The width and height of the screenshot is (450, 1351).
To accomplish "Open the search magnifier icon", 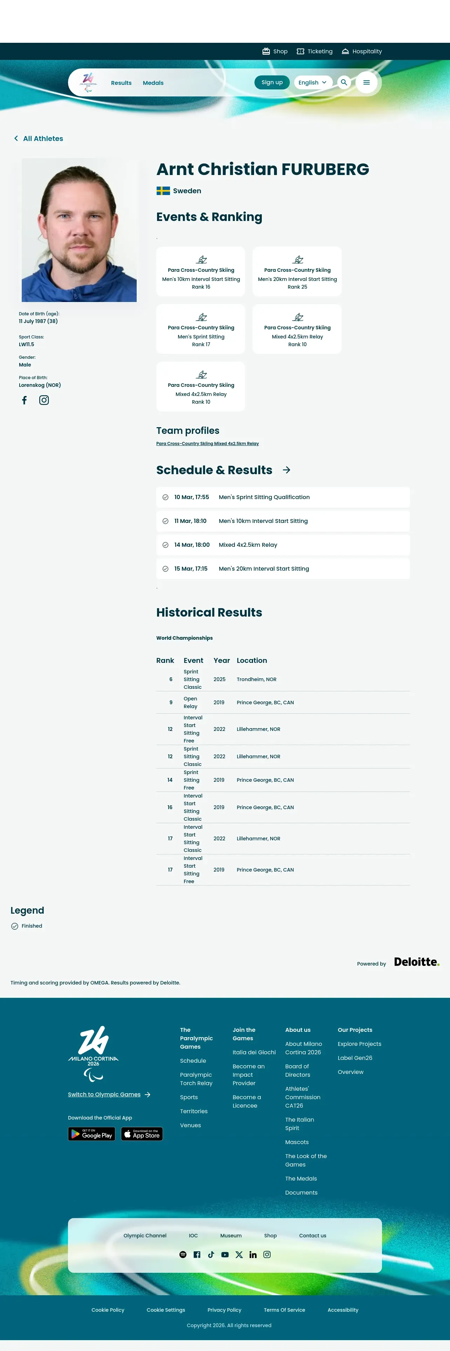I will pyautogui.click(x=344, y=82).
